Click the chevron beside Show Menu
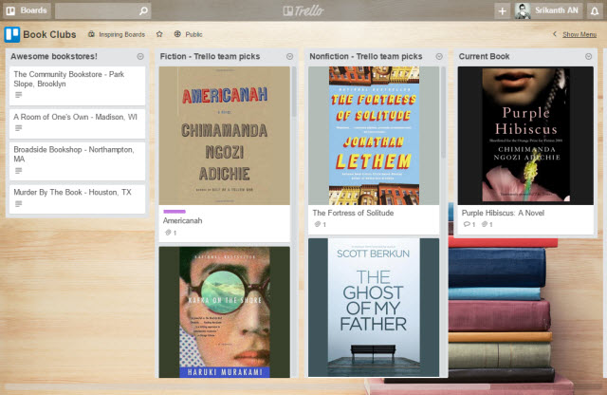 555,34
